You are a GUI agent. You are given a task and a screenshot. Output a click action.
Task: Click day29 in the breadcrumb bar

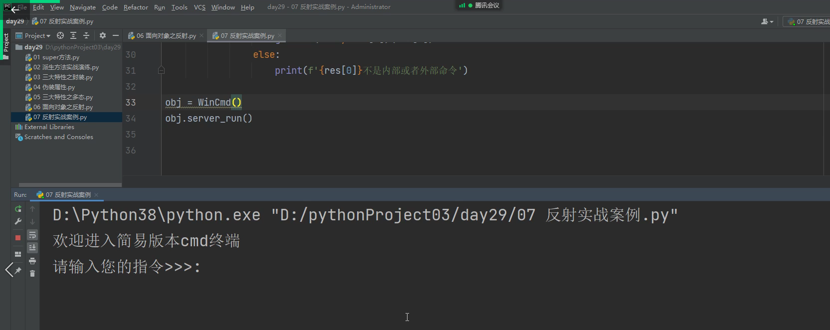click(15, 21)
